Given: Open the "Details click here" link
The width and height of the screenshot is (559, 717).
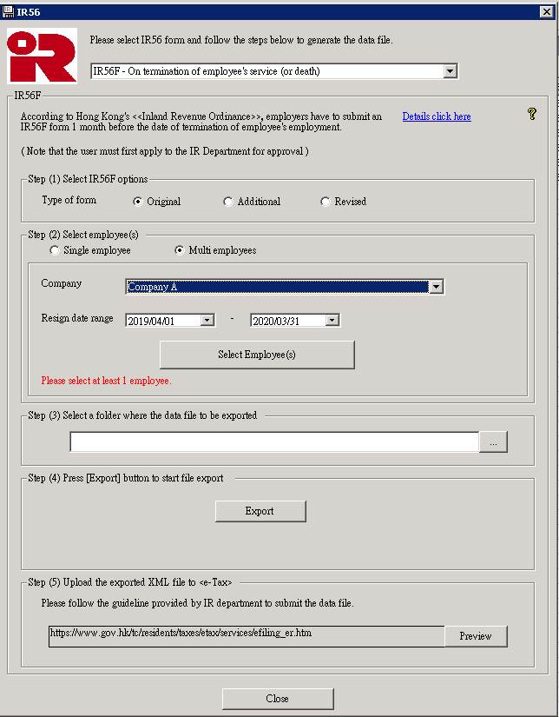Looking at the screenshot, I should click(437, 116).
